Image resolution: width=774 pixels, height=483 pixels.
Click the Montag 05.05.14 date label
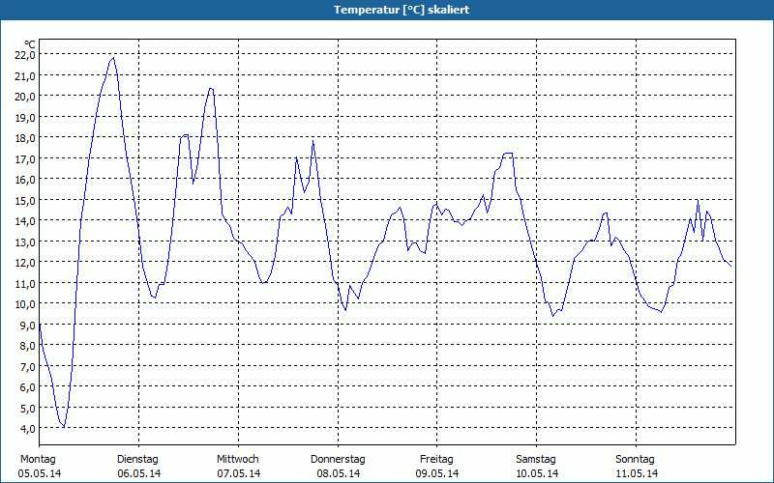coord(39,467)
